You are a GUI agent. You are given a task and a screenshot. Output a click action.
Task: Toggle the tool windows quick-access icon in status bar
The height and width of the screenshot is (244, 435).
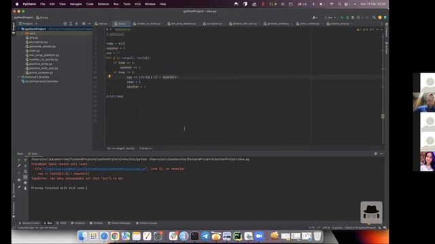14,228
